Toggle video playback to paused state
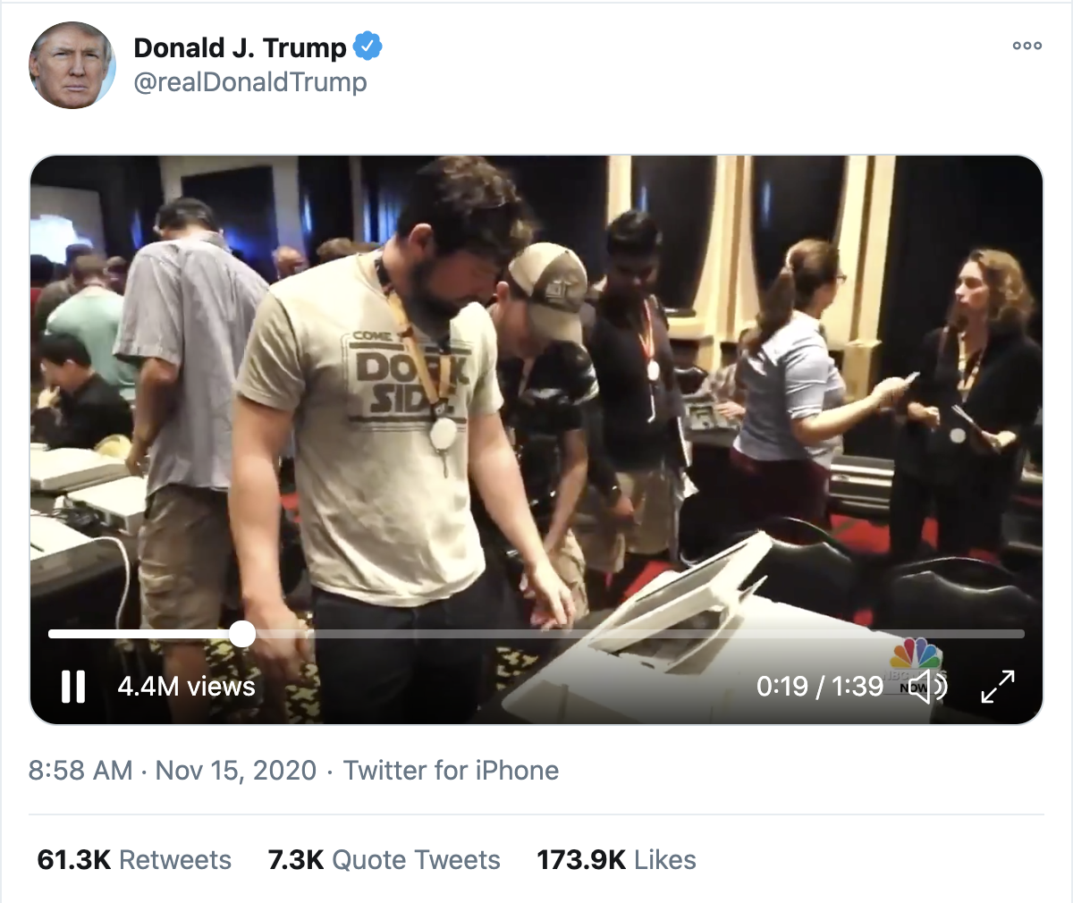 click(x=74, y=687)
